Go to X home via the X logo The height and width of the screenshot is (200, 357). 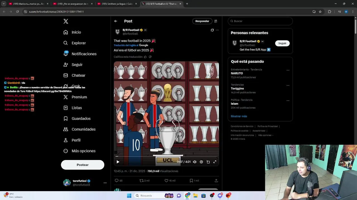66,21
